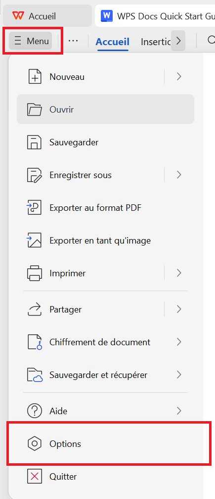The height and width of the screenshot is (499, 215).
Task: Switch to the Accueil ribbon tab
Action: pos(113,41)
